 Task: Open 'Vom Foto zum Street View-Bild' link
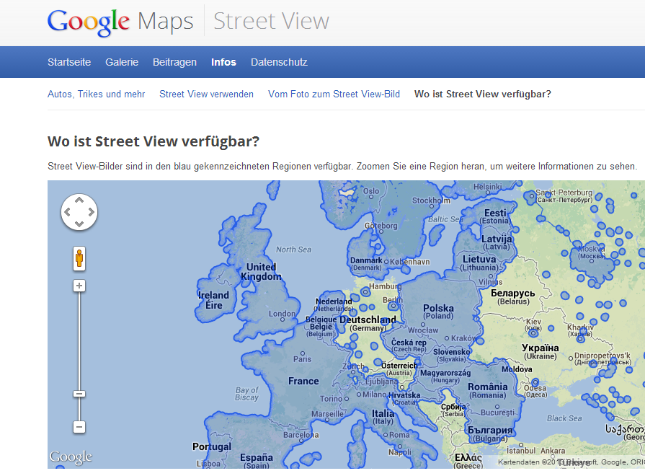coord(334,94)
